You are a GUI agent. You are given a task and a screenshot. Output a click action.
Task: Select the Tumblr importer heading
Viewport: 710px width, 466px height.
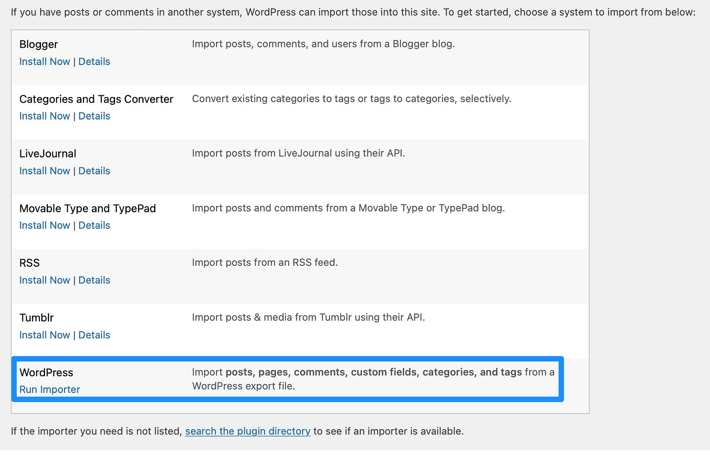(x=37, y=318)
